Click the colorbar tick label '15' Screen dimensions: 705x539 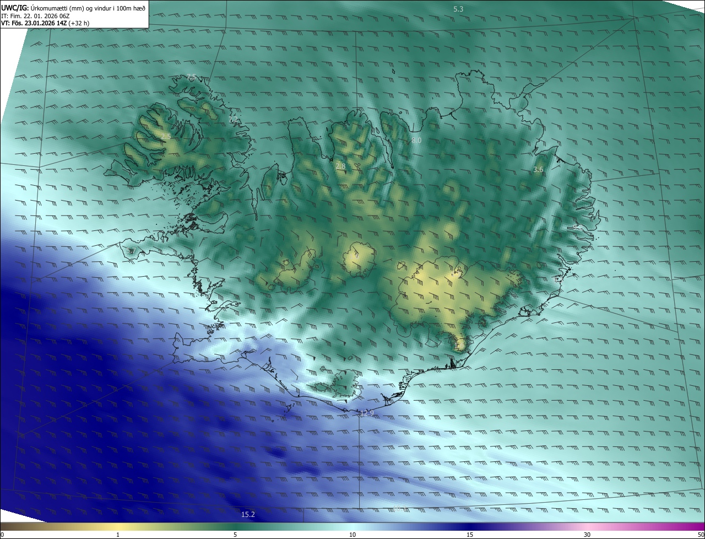(x=470, y=535)
